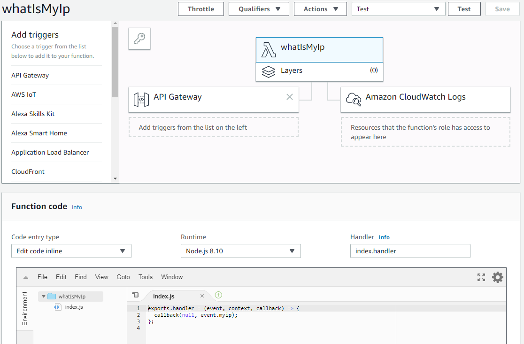Click the tab list icon beside index.js
The height and width of the screenshot is (344, 524).
tap(135, 295)
